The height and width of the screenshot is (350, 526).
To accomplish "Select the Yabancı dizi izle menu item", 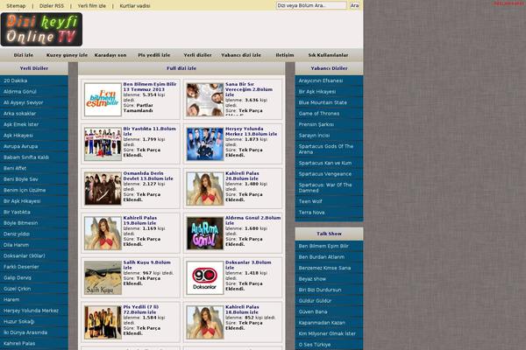I will [x=241, y=55].
